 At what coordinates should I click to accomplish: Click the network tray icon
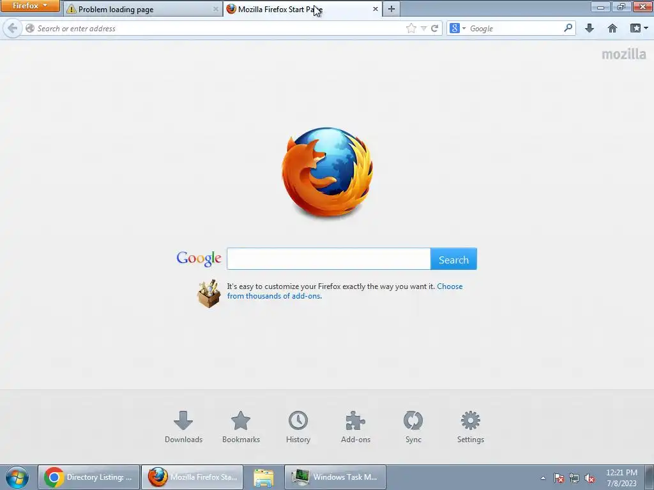[x=574, y=478]
